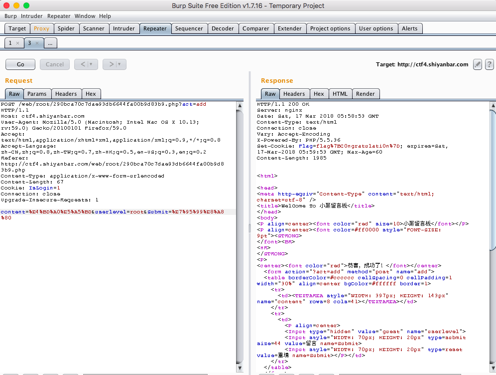Click the Content-Length: 67 request header
The image size is (496, 375).
(32, 182)
